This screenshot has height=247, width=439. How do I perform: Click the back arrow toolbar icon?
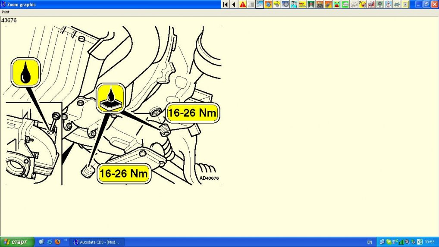click(234, 4)
